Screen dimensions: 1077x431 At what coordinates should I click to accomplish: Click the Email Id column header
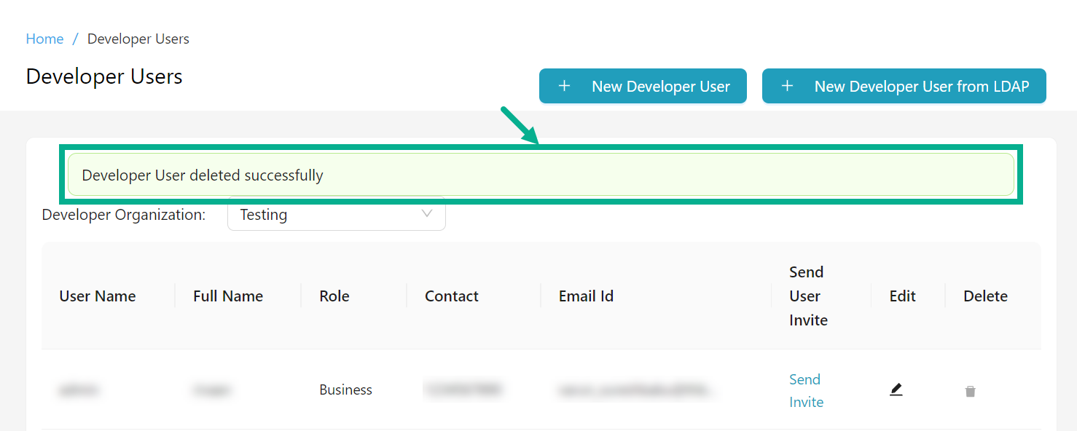click(586, 296)
